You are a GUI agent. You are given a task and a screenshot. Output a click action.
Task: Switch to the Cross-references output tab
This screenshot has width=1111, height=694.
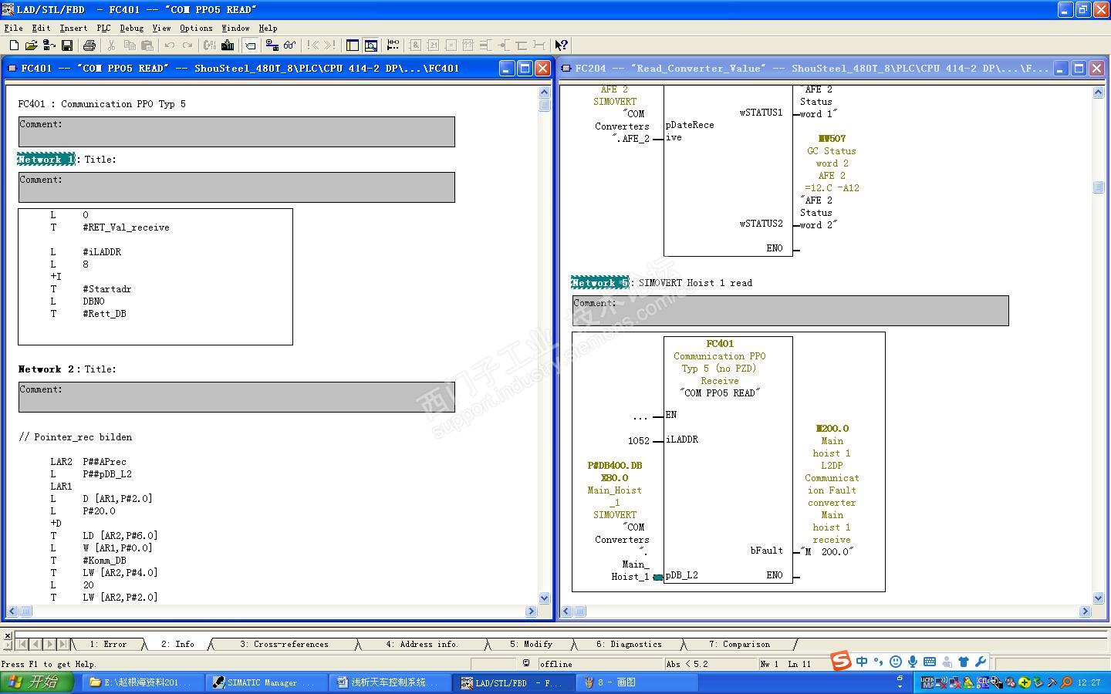point(284,644)
